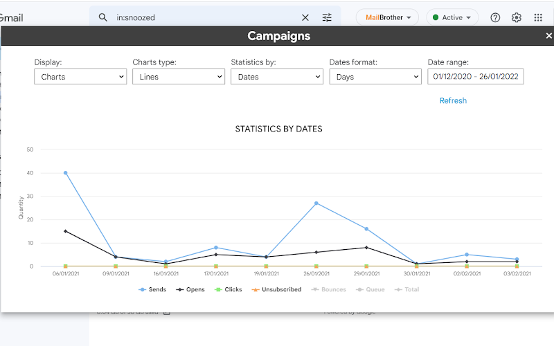Open the Statistics by dropdown
554x346 pixels.
pyautogui.click(x=276, y=77)
